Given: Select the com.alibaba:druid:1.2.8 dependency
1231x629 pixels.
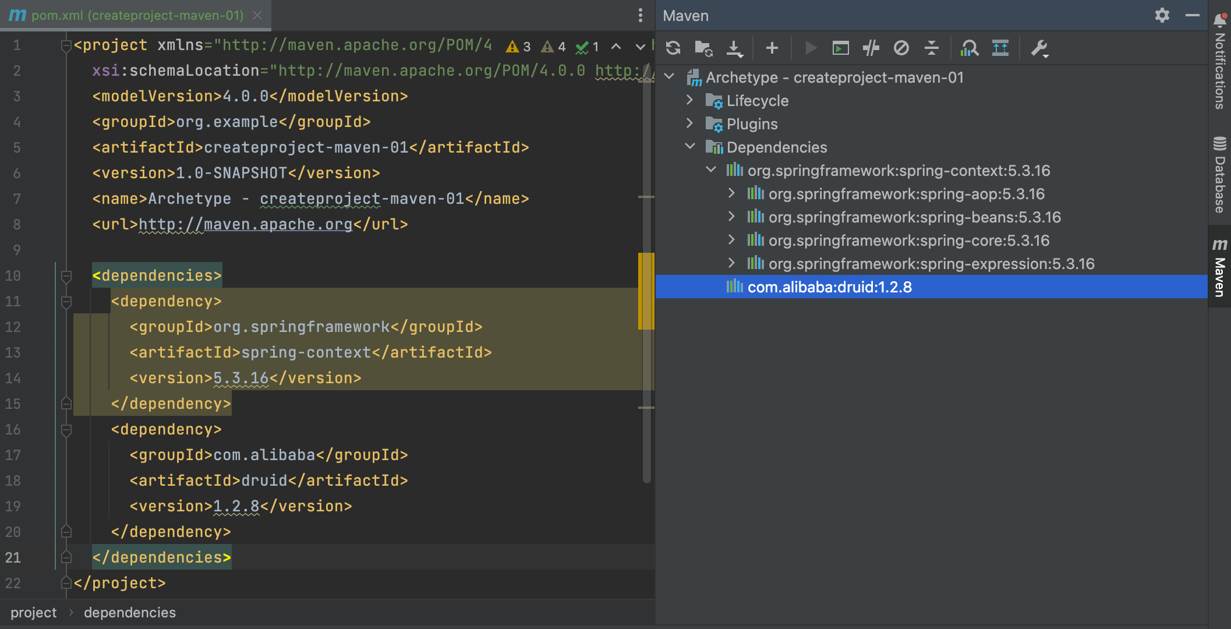Looking at the screenshot, I should [829, 287].
